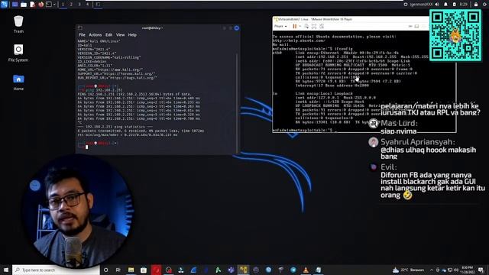Open the weather widget on taskbar
Screen dimensions: 489x275
[409, 270]
